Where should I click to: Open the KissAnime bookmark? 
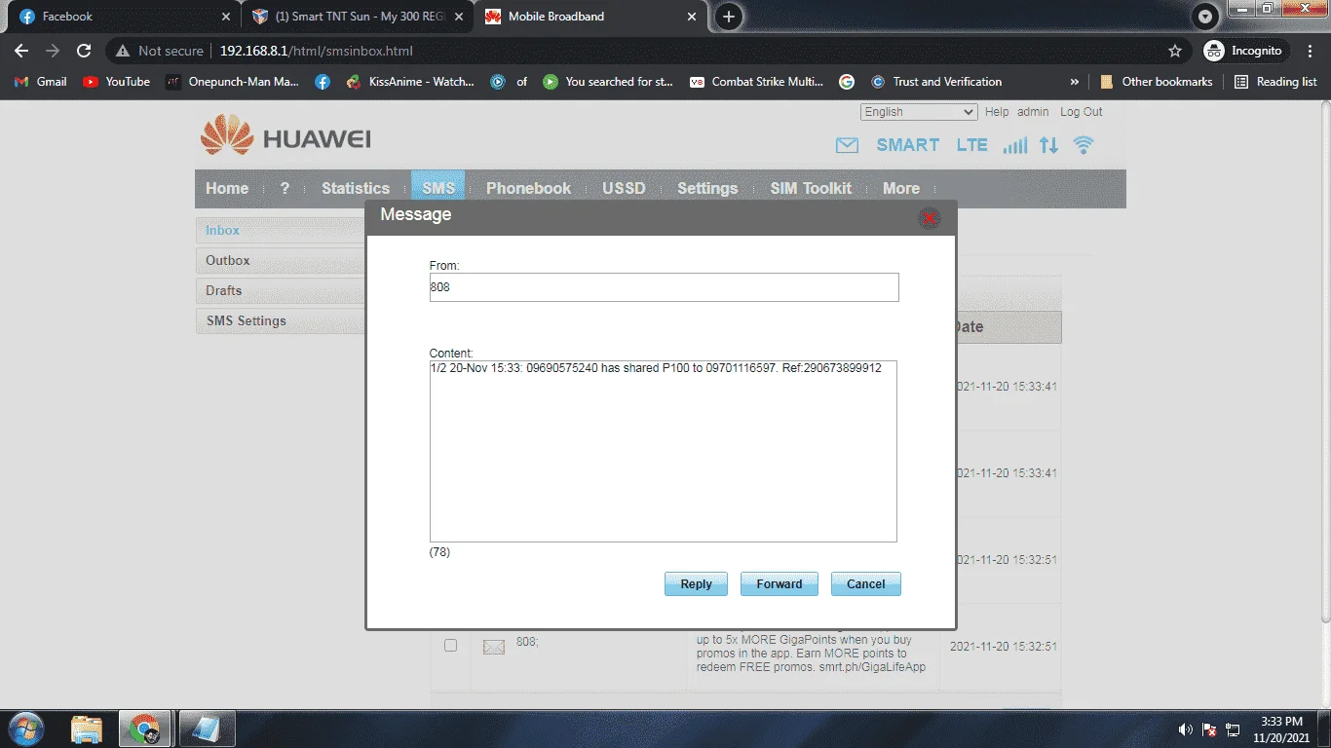[410, 82]
